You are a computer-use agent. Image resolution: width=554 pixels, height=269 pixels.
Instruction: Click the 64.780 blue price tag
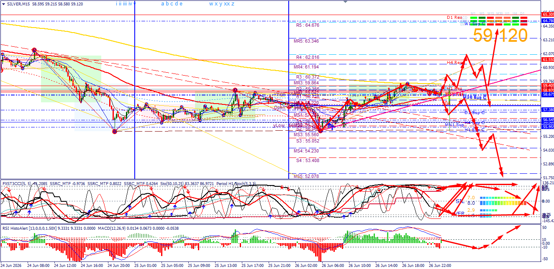548,20
